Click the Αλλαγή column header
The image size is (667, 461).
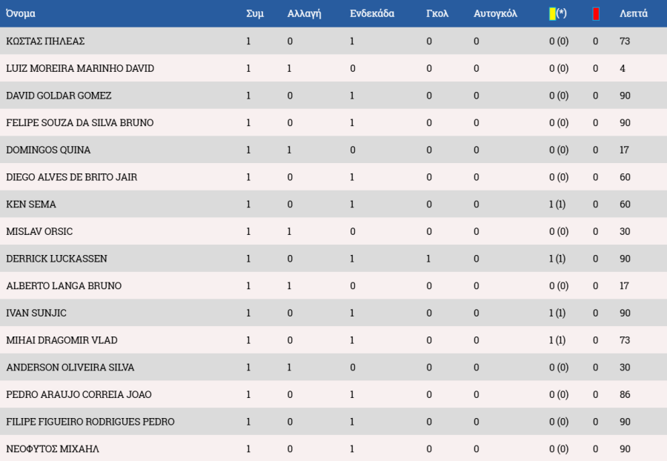click(304, 13)
